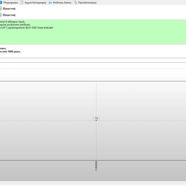Viewport: 186px width, 186px height.
Task: Click the line mentioning αδύναμοι τομείς
Action: point(12,22)
